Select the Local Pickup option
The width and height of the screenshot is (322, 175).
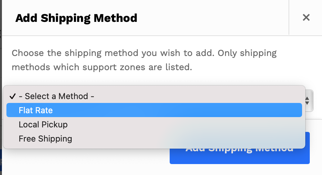click(x=43, y=124)
